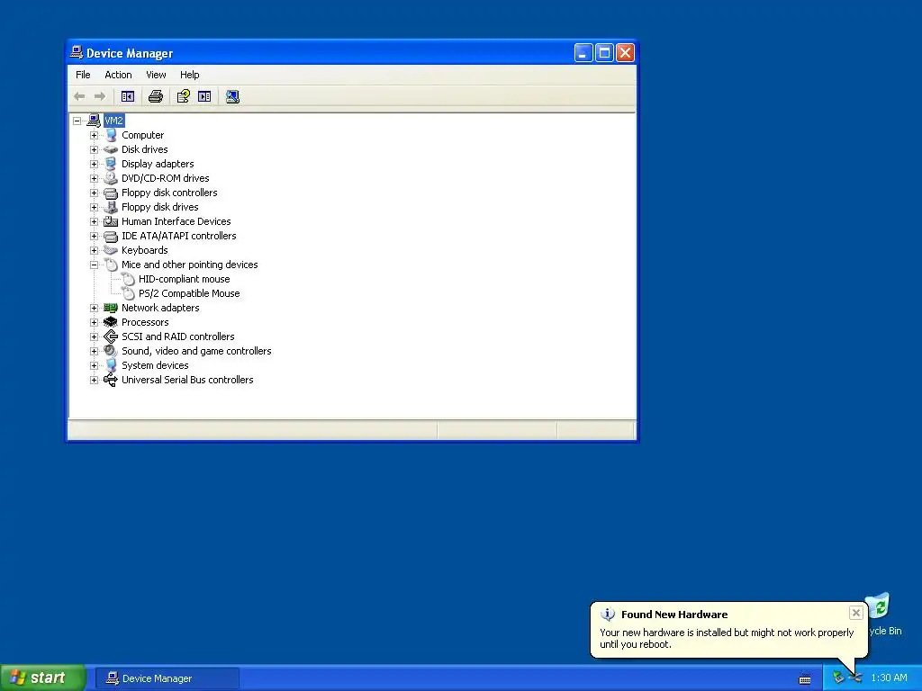Collapse the VM2 root node
The height and width of the screenshot is (691, 922).
(77, 121)
